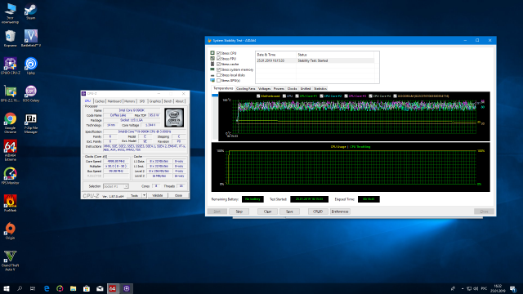The width and height of the screenshot is (523, 294).
Task: Open the Windows Start menu
Action: 7,288
